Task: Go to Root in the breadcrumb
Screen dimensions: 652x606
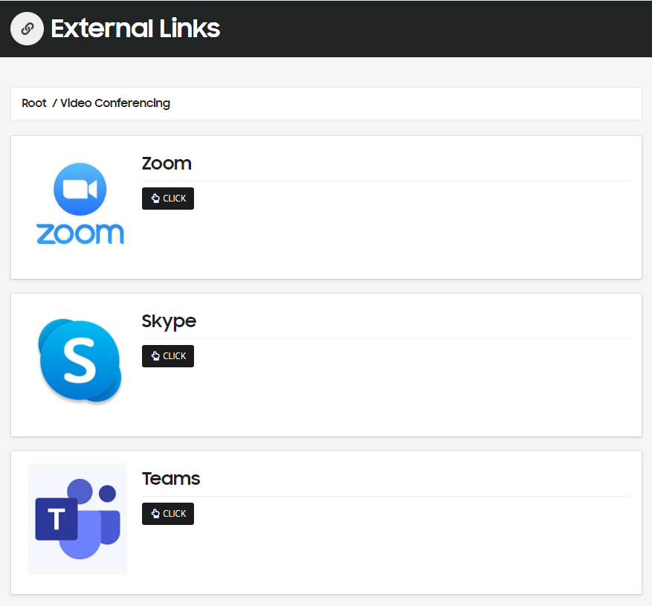Action: 34,103
